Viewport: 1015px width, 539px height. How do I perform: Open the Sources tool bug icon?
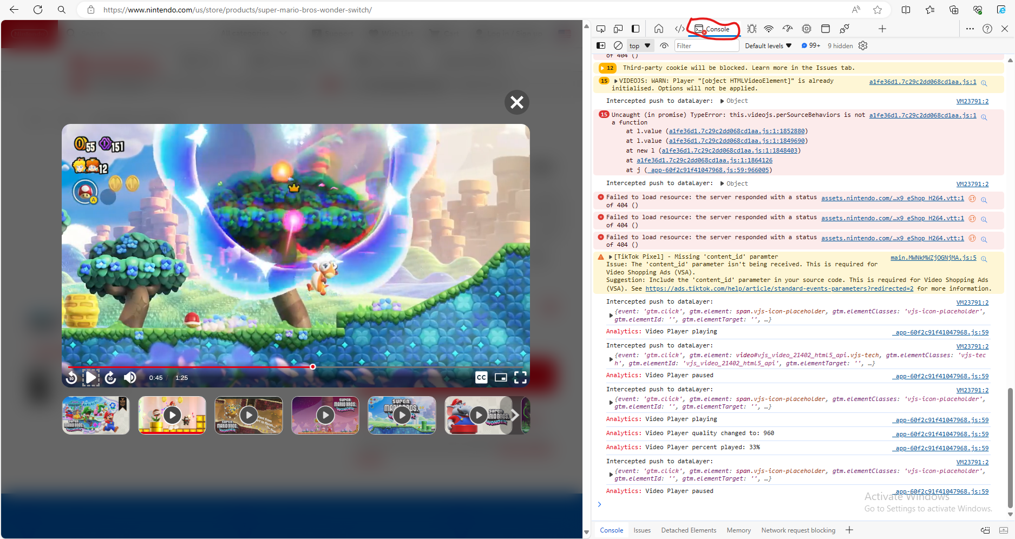[752, 29]
